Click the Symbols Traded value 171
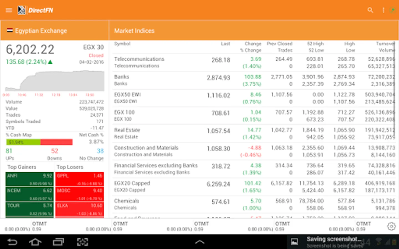399x249 pixels. point(100,121)
